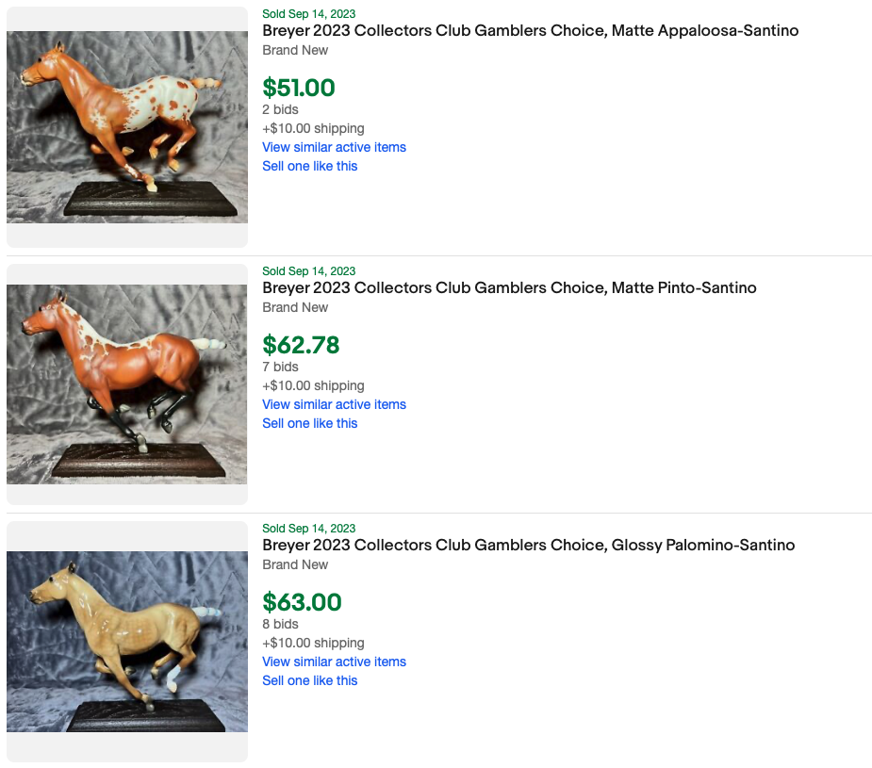View similar active items for Palomino listing

coord(334,662)
